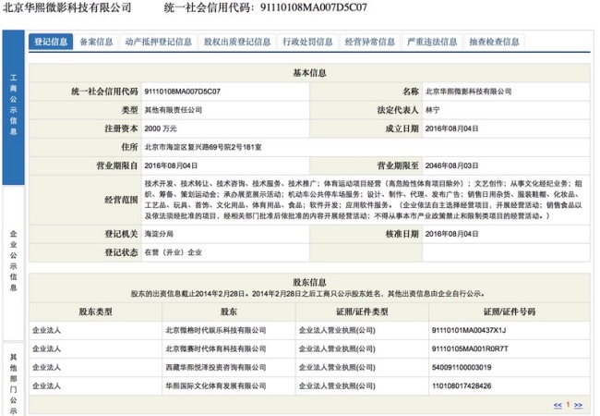Go to previous page with << link
The width and height of the screenshot is (600, 416).
(x=558, y=405)
